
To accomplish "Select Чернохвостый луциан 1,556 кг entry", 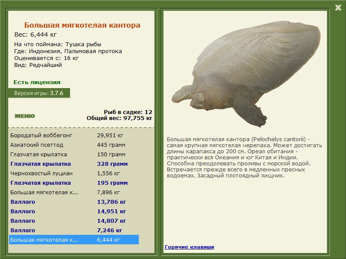I will 74,173.
